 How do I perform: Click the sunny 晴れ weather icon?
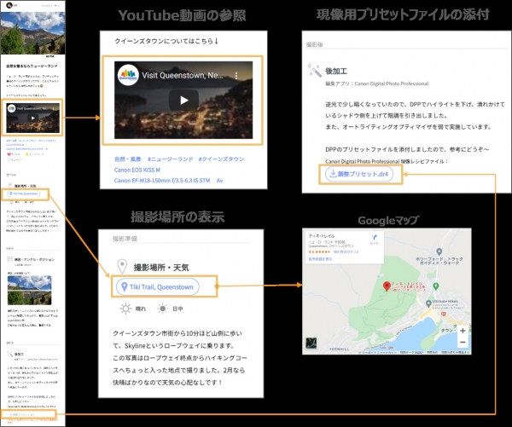(x=125, y=309)
